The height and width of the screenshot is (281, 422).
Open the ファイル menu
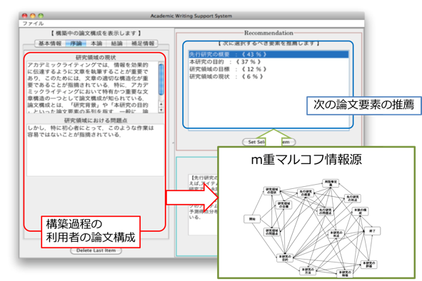[x=33, y=24]
